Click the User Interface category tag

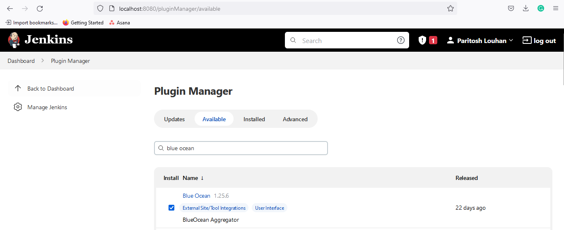point(270,208)
